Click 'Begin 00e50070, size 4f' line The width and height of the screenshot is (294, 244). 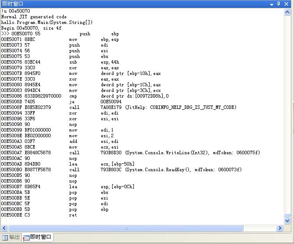(31, 28)
